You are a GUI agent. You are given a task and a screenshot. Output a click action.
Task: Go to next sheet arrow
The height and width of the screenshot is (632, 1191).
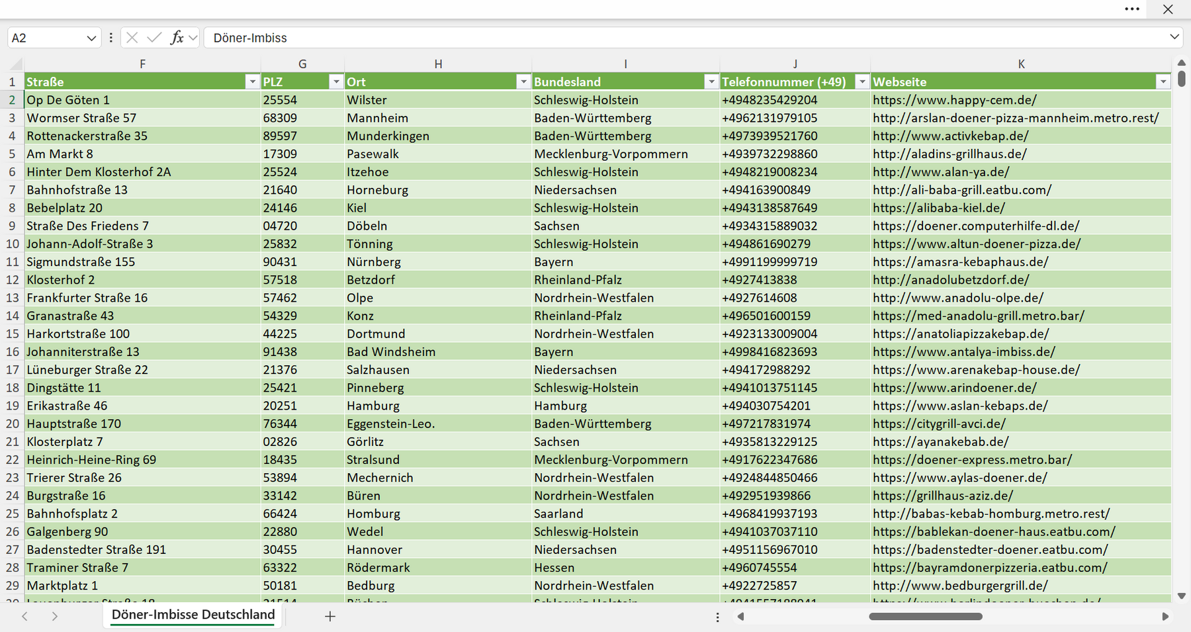pos(55,616)
